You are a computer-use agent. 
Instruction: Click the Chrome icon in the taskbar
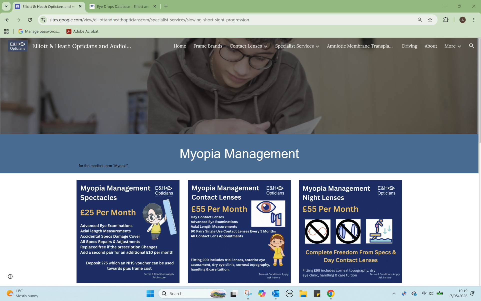coord(330,293)
